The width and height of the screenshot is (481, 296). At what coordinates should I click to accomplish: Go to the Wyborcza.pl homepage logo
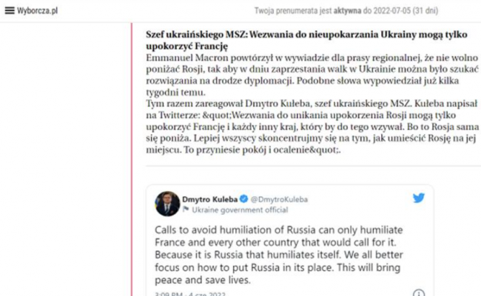pyautogui.click(x=37, y=11)
